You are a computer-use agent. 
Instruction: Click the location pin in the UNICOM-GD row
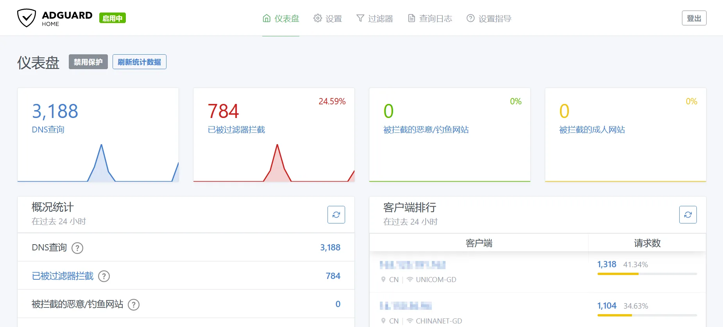(x=383, y=279)
